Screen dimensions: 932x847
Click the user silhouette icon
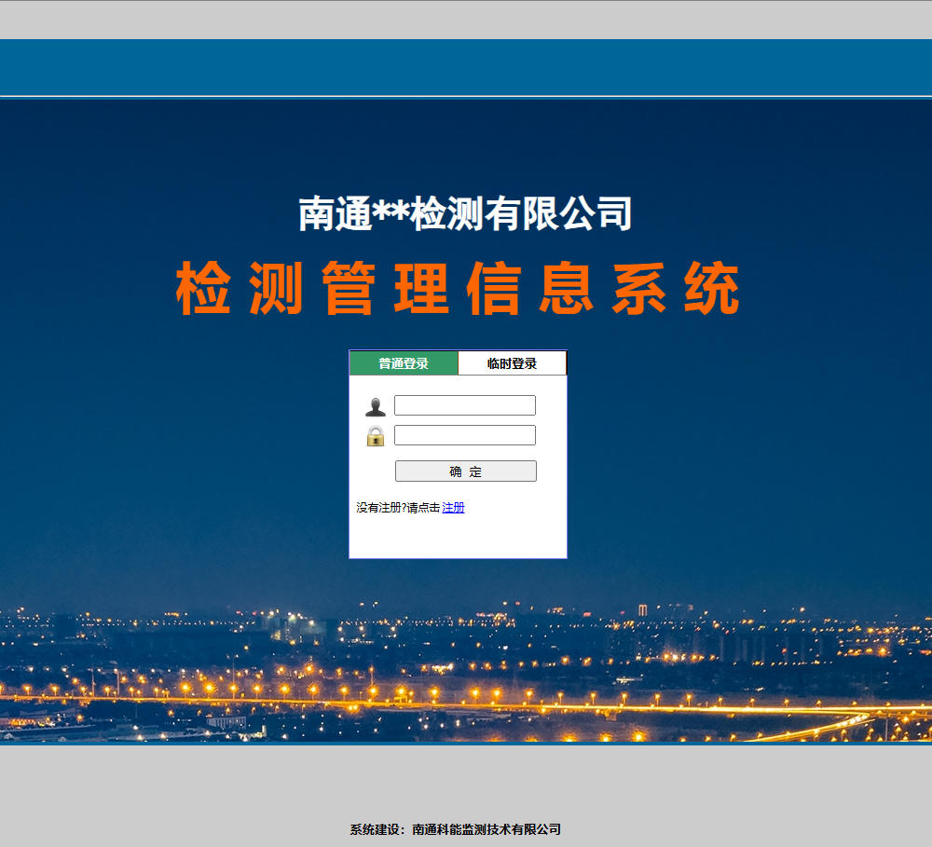(375, 406)
